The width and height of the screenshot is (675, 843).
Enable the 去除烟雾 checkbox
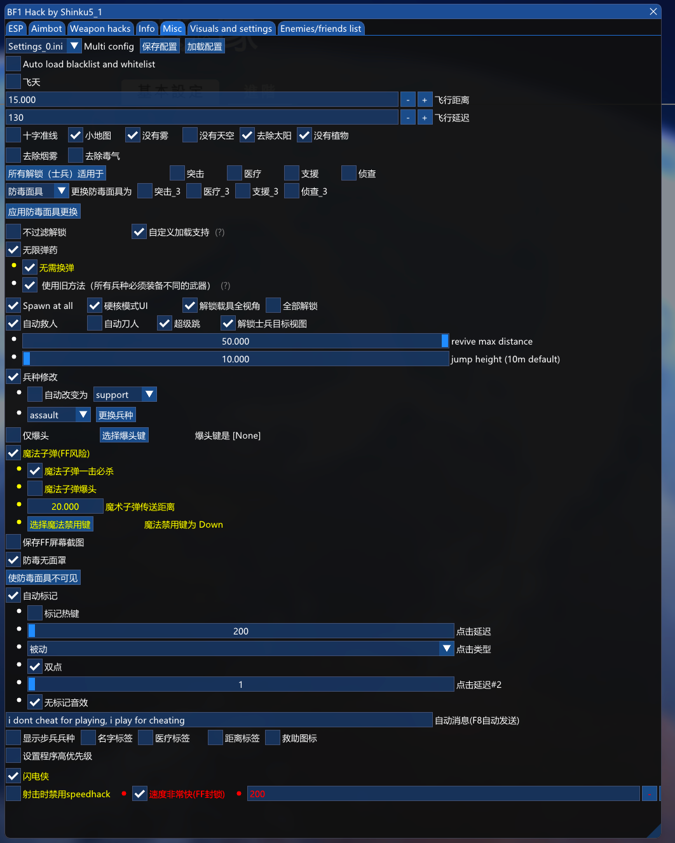pyautogui.click(x=13, y=156)
